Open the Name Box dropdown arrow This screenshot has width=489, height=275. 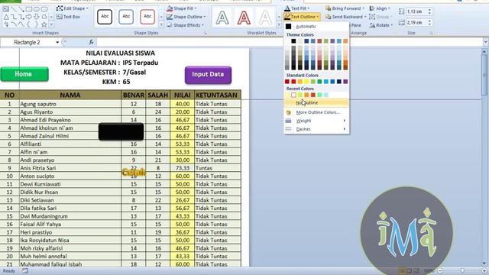pos(57,42)
